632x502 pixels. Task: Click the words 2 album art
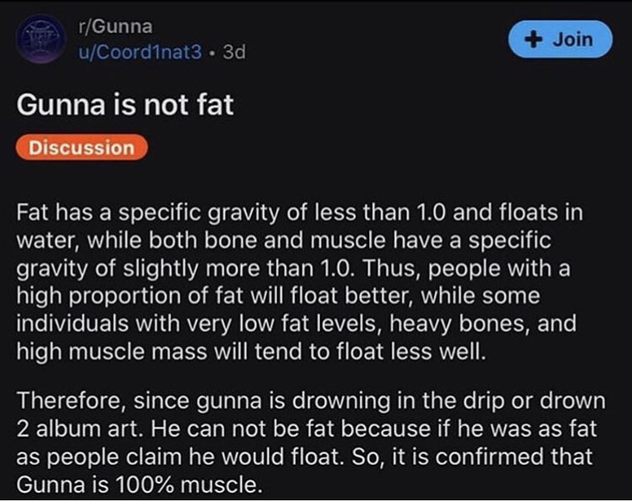click(x=76, y=426)
